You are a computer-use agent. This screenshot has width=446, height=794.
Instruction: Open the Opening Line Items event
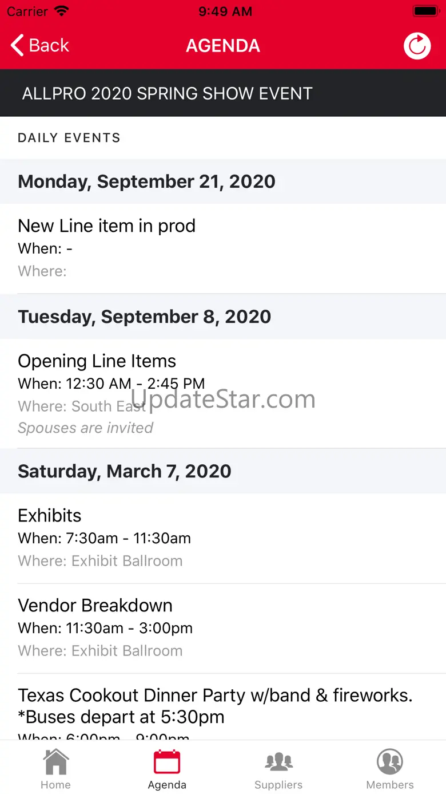(x=97, y=361)
